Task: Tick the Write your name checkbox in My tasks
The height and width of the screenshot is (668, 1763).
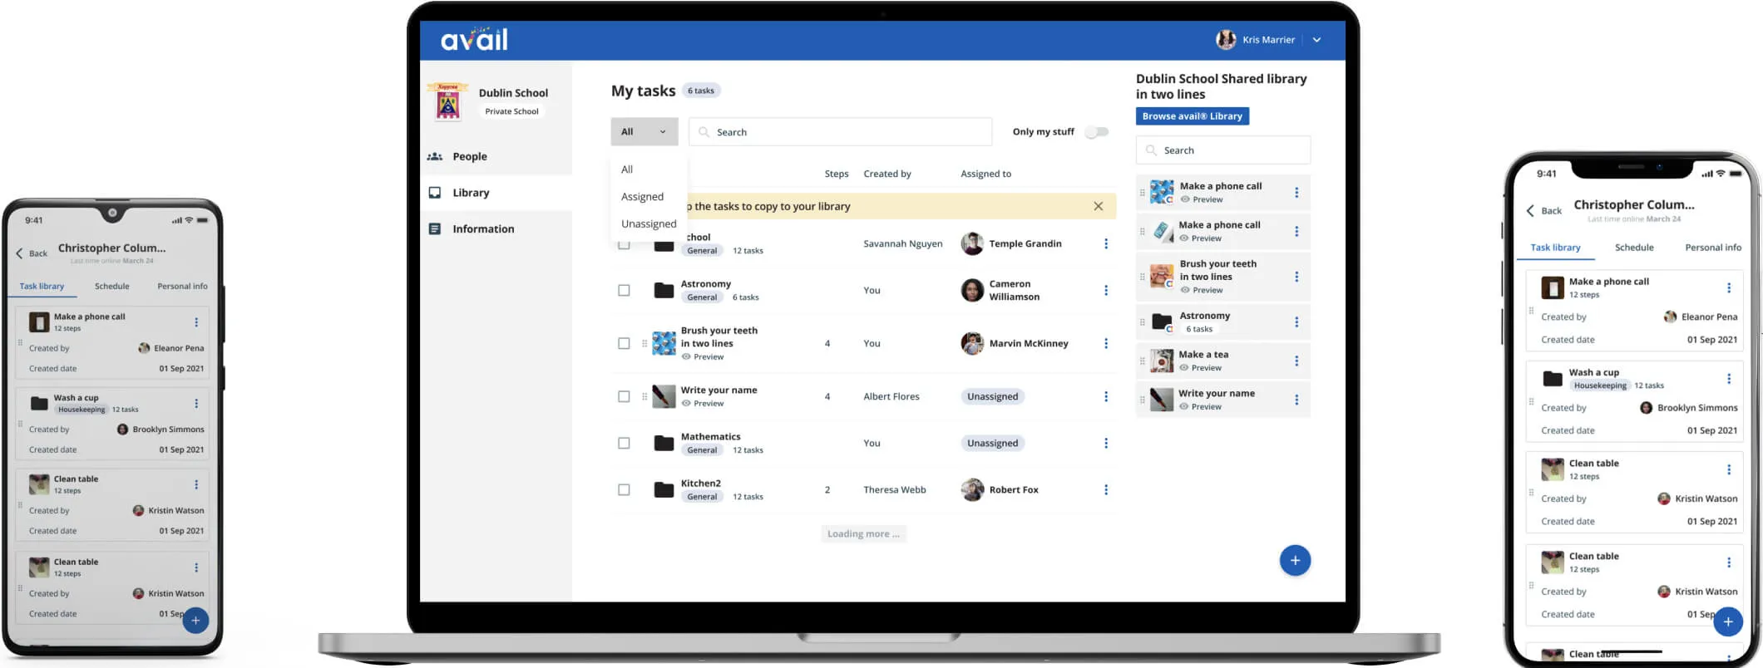Action: 624,396
